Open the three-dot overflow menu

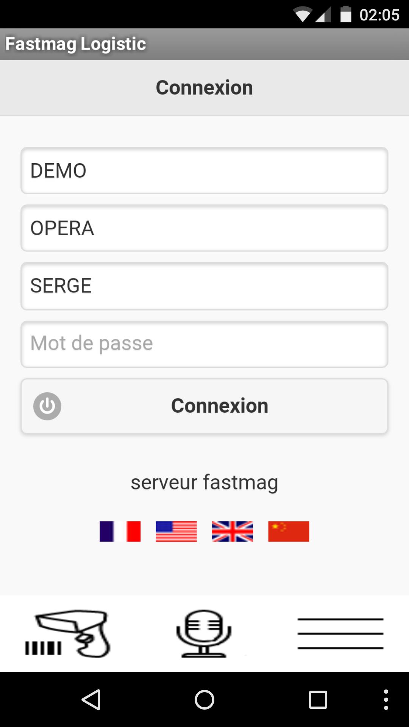point(386,699)
